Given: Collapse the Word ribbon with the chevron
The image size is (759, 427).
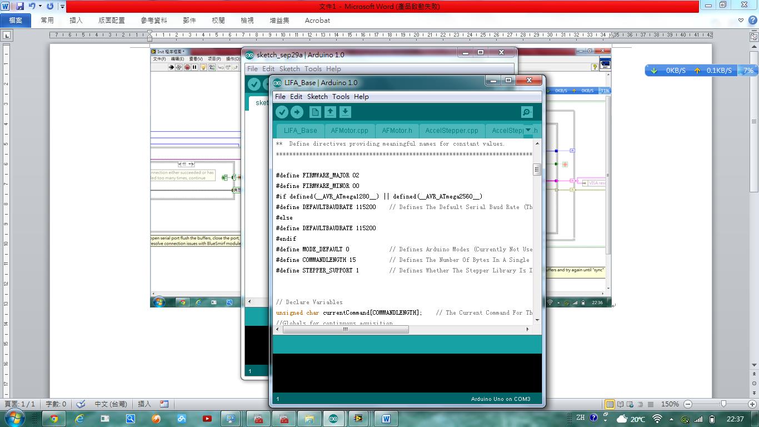Looking at the screenshot, I should pyautogui.click(x=741, y=20).
